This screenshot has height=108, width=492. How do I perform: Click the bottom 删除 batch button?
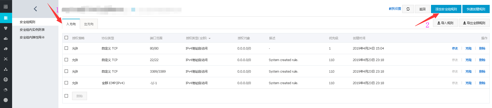pos(80,96)
